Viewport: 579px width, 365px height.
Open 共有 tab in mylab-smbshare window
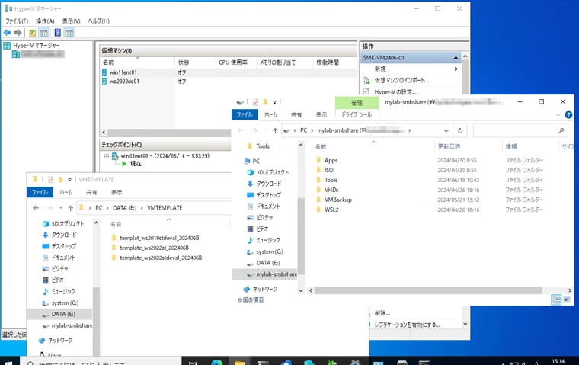[296, 114]
